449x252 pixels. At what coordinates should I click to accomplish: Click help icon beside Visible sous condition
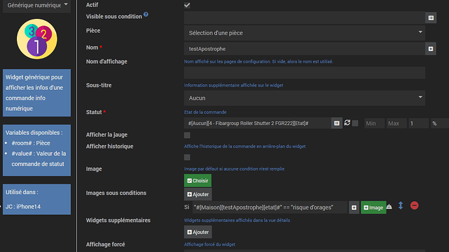146,14
